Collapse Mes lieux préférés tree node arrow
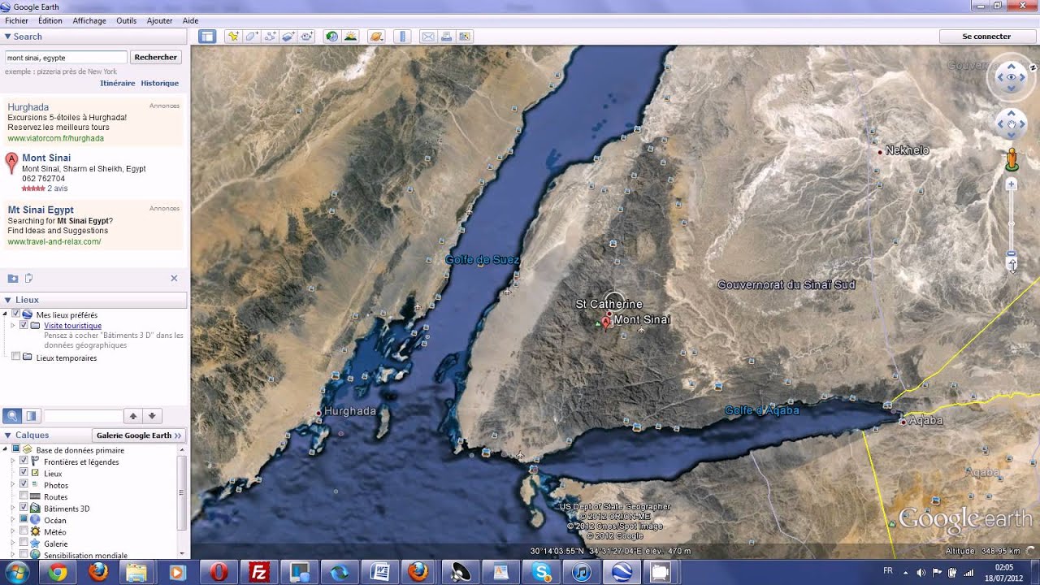The image size is (1040, 585). point(5,314)
